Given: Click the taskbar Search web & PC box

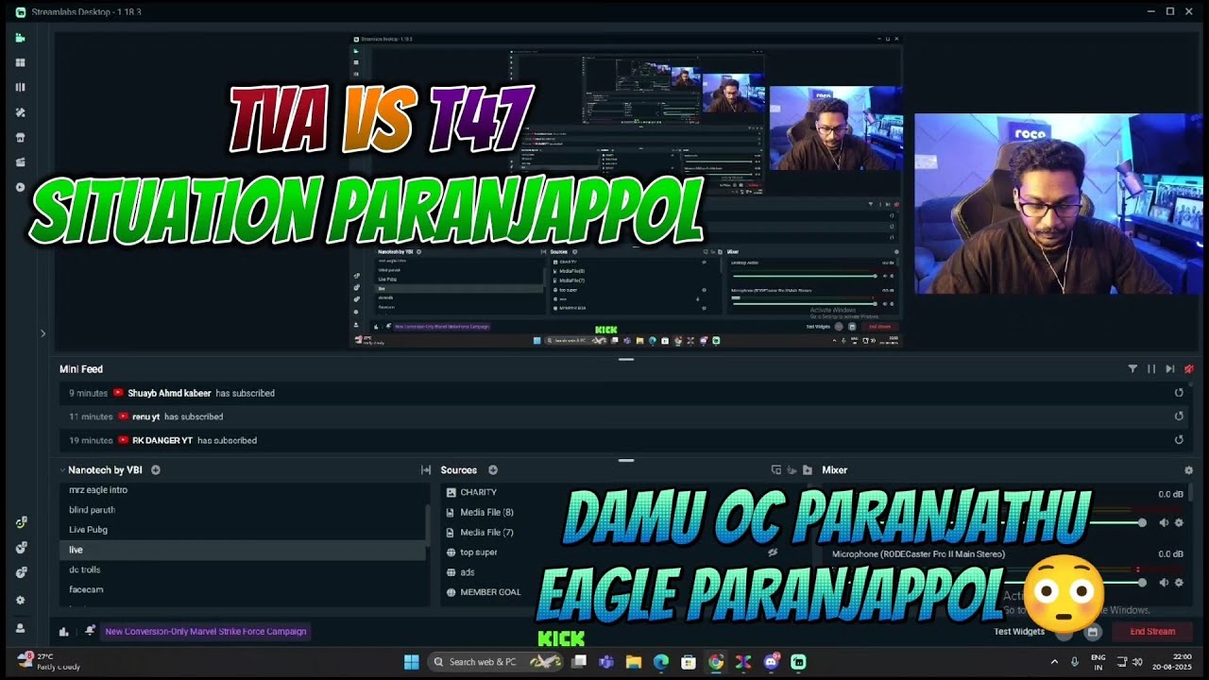Looking at the screenshot, I should click(498, 662).
